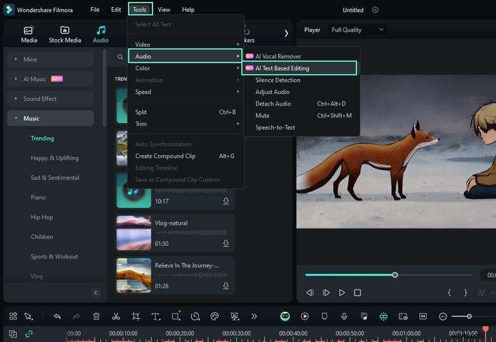Click the preview playback progress slider handle

[395, 275]
